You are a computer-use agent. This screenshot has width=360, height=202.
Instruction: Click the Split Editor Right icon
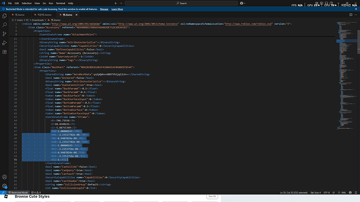tap(351, 15)
